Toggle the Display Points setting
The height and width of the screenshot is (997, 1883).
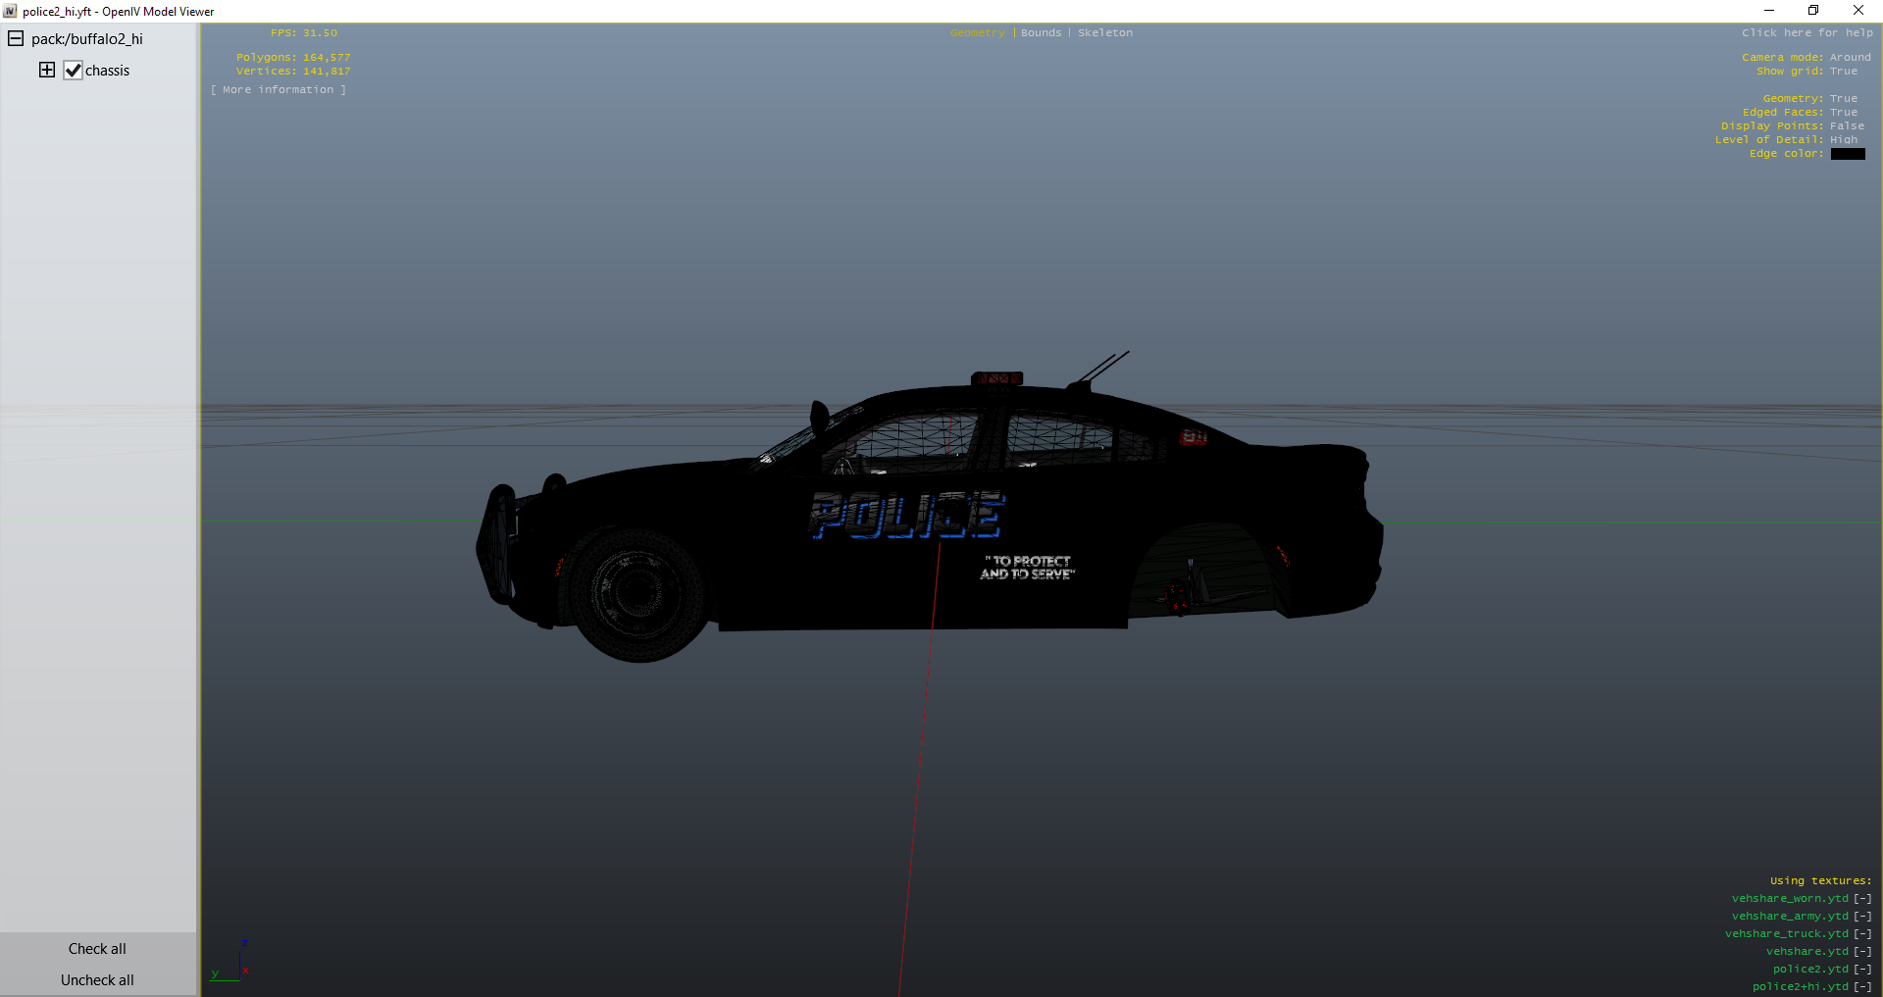1846,126
